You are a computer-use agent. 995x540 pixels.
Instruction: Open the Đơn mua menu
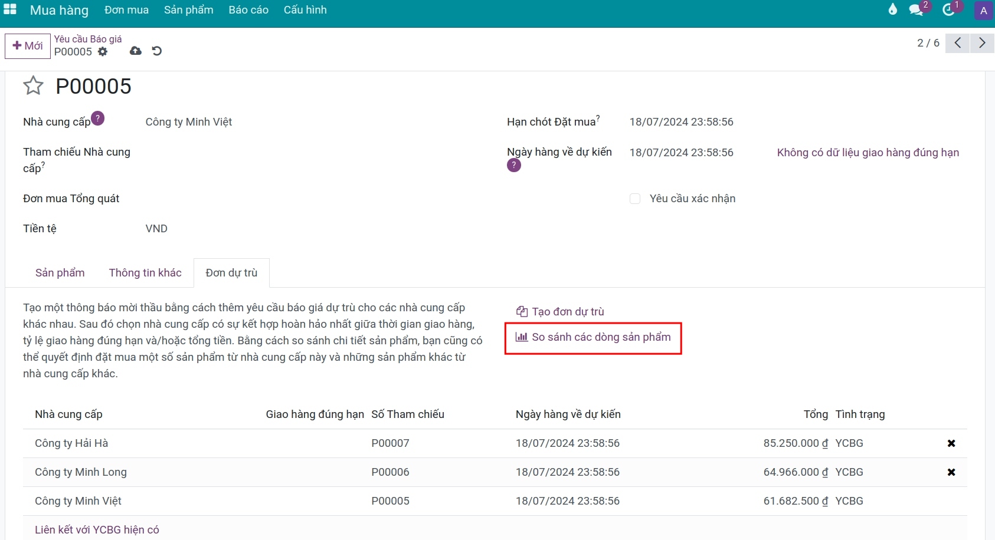tap(126, 10)
